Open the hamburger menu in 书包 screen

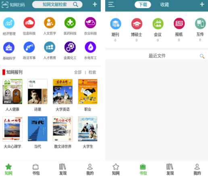point(111,4)
